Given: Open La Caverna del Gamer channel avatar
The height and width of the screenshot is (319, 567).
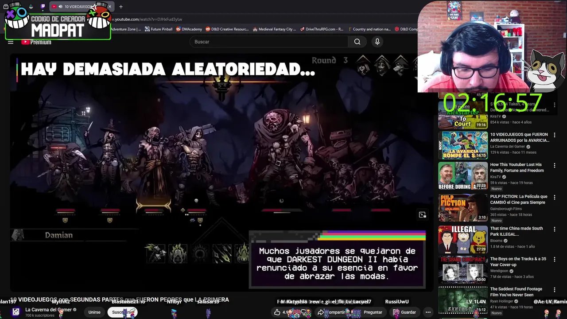Looking at the screenshot, I should (16, 312).
